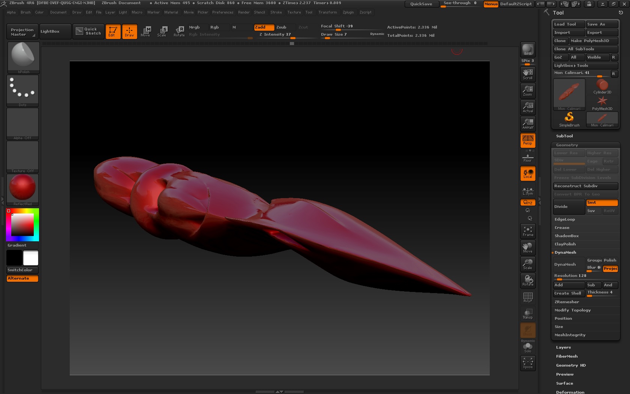Click the ReflectRed material preview sphere
The width and height of the screenshot is (630, 394).
pyautogui.click(x=22, y=187)
